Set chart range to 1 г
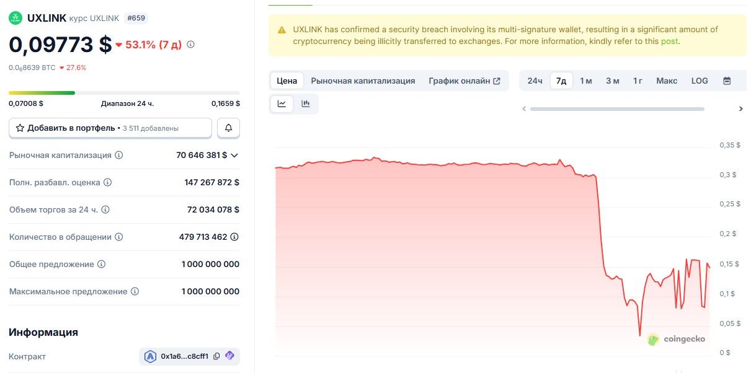Screen dimensions: 751x373 pos(638,81)
